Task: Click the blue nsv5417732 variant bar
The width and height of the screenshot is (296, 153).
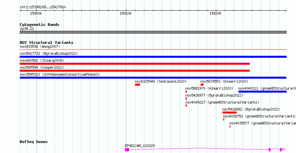Action: tap(153, 57)
